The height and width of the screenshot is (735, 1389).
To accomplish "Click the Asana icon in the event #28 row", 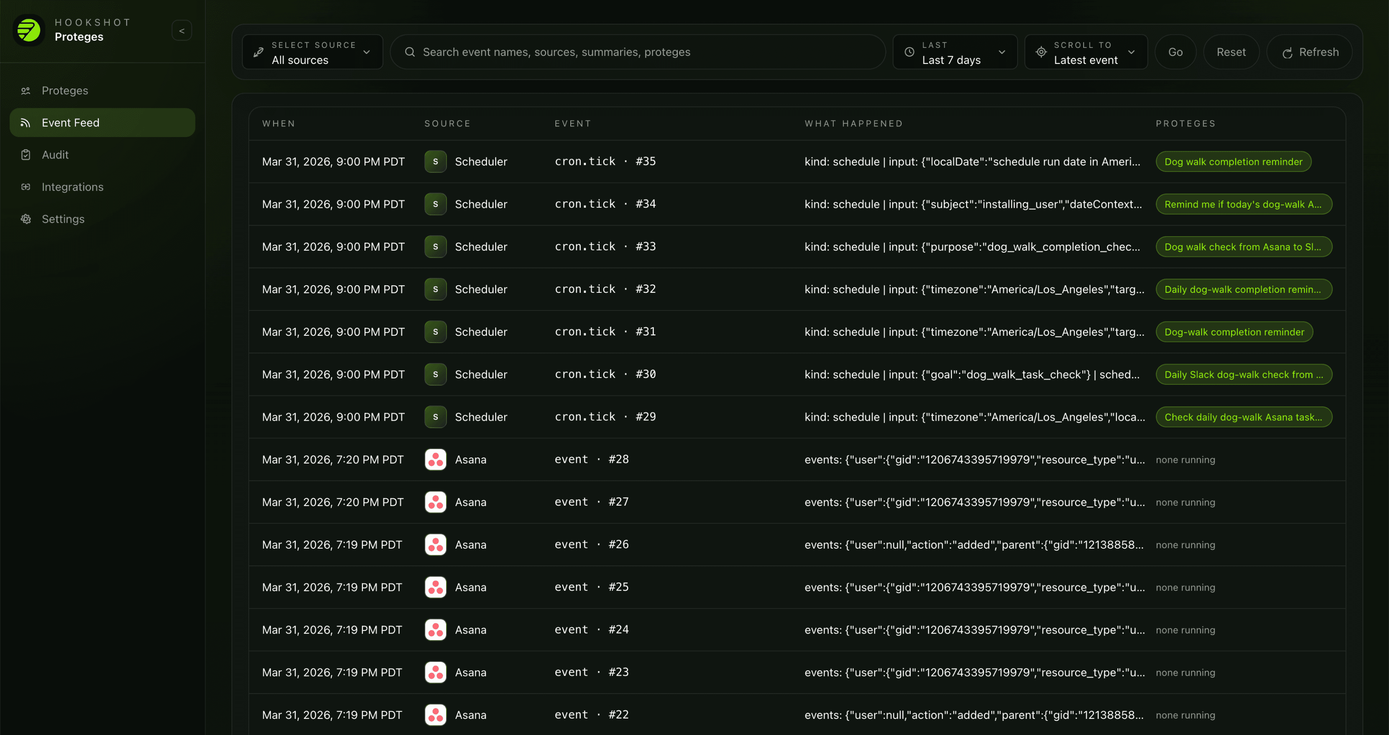I will click(435, 459).
